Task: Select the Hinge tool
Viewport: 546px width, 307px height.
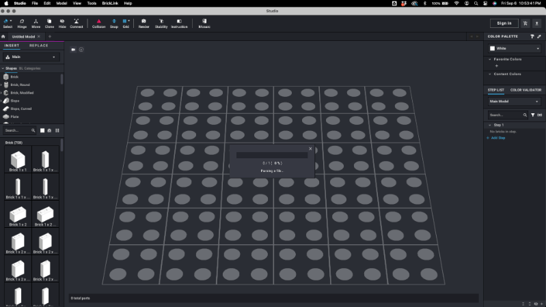Action: [x=22, y=23]
